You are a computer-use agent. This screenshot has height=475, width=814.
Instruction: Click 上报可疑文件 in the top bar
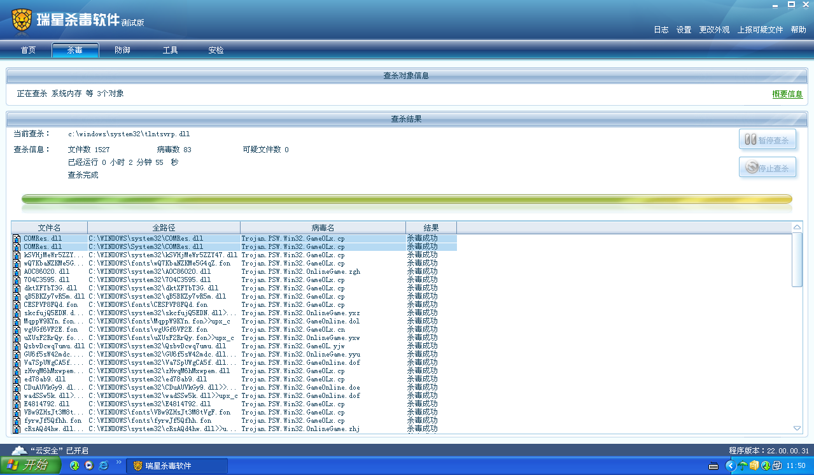pos(761,30)
